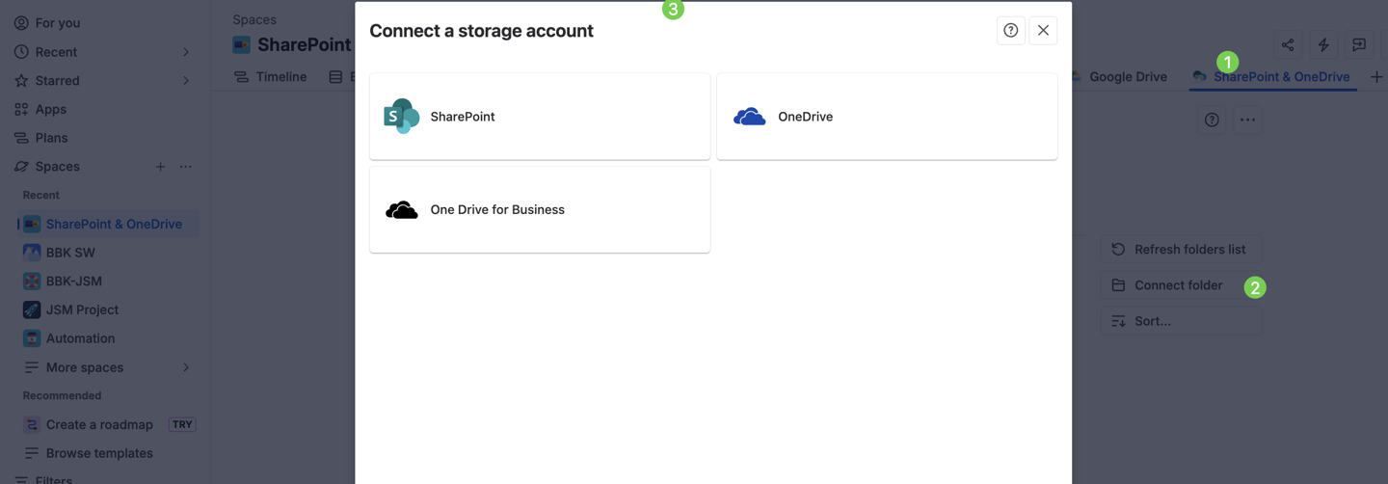Click the Spaces breadcrumb link

pyautogui.click(x=254, y=19)
